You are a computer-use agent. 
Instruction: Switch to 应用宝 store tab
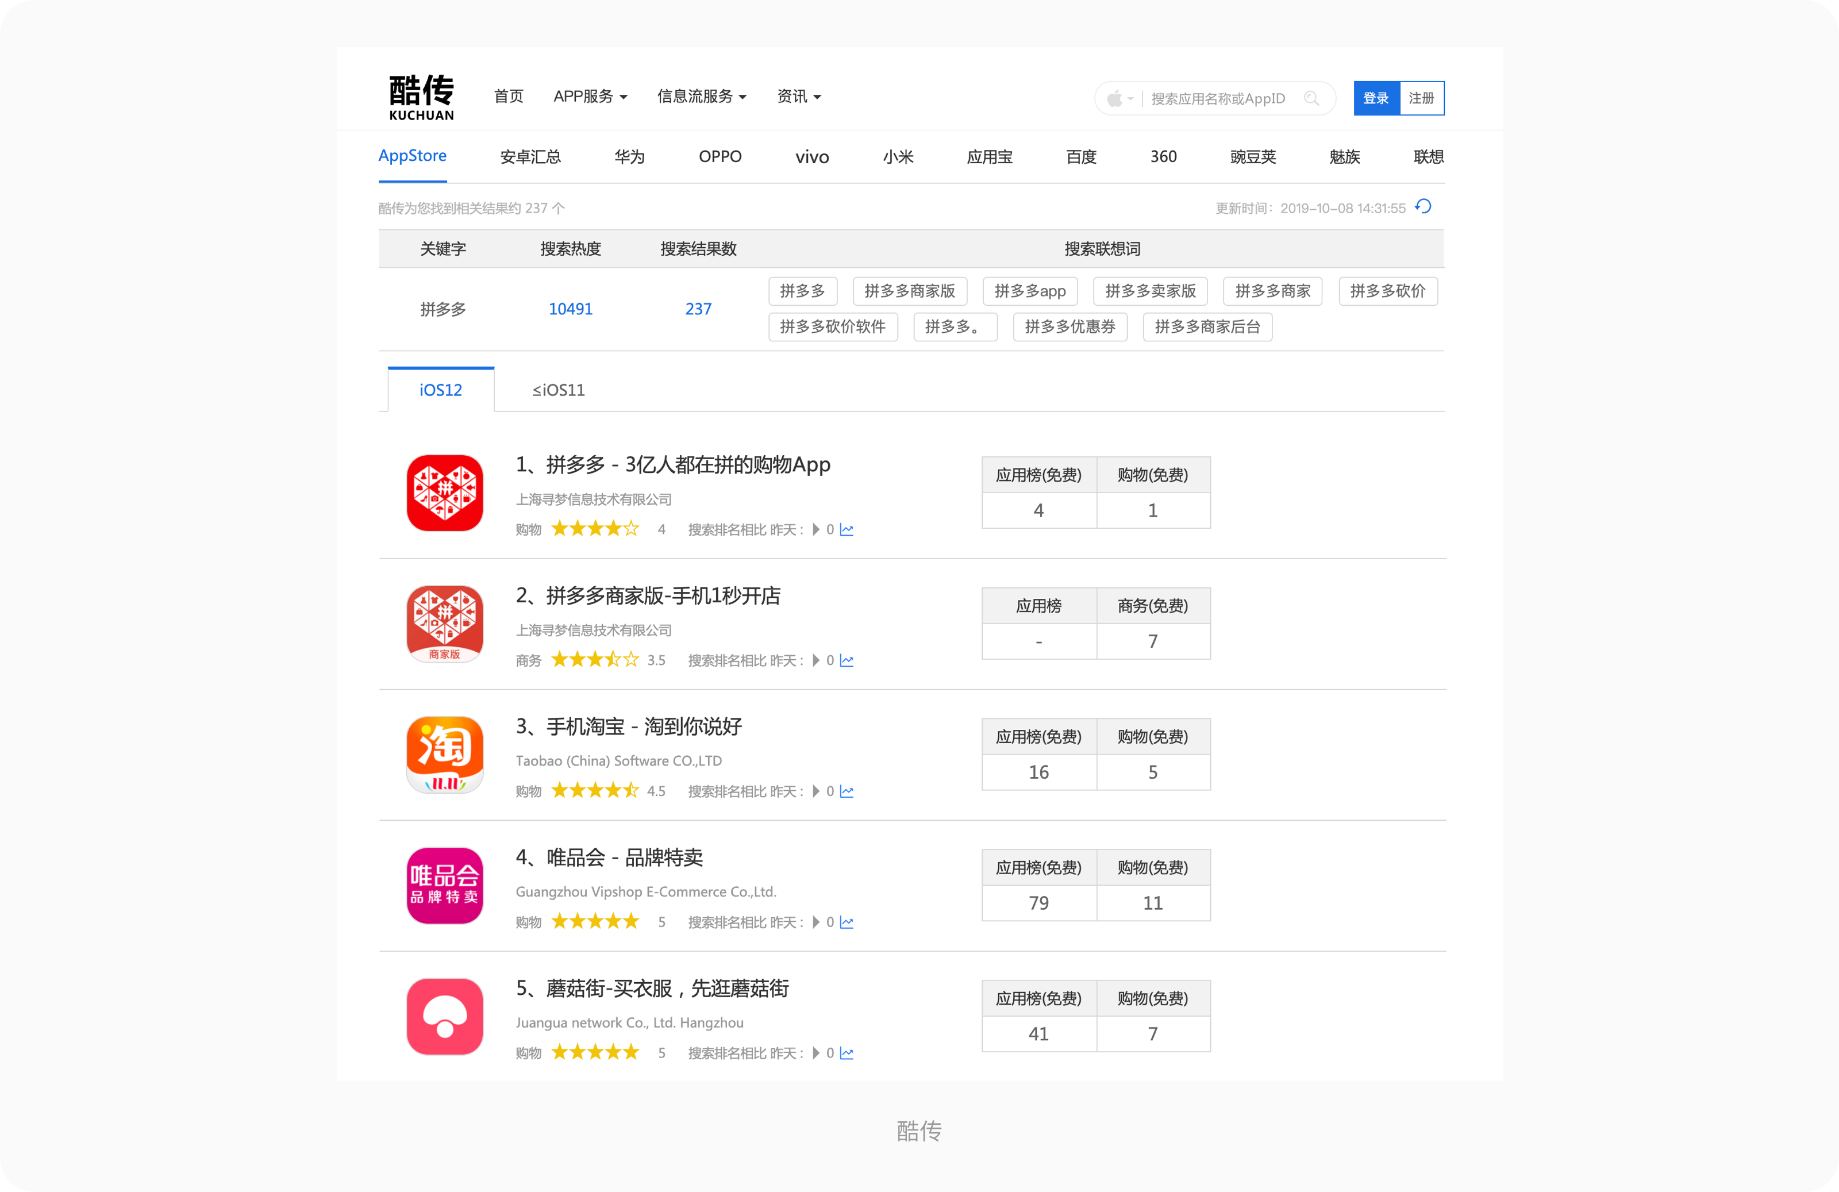990,157
